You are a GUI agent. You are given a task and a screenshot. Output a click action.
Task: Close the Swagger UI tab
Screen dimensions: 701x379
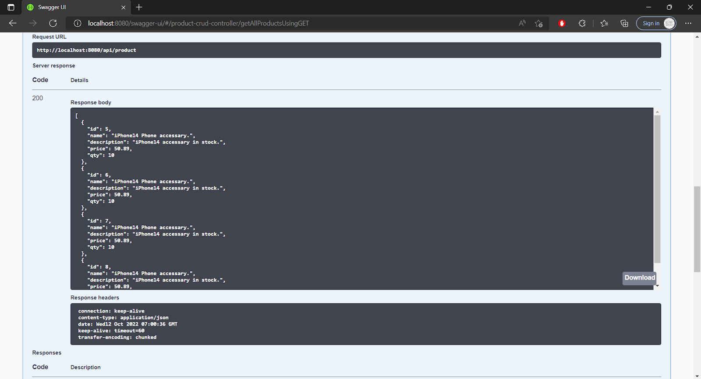[123, 7]
